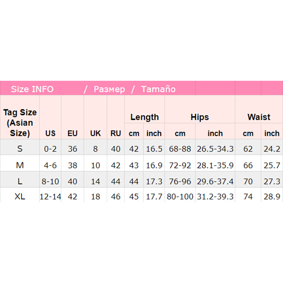This screenshot has height=283, width=283.
Task: Select the 12-14 US size cell
Action: click(x=51, y=197)
